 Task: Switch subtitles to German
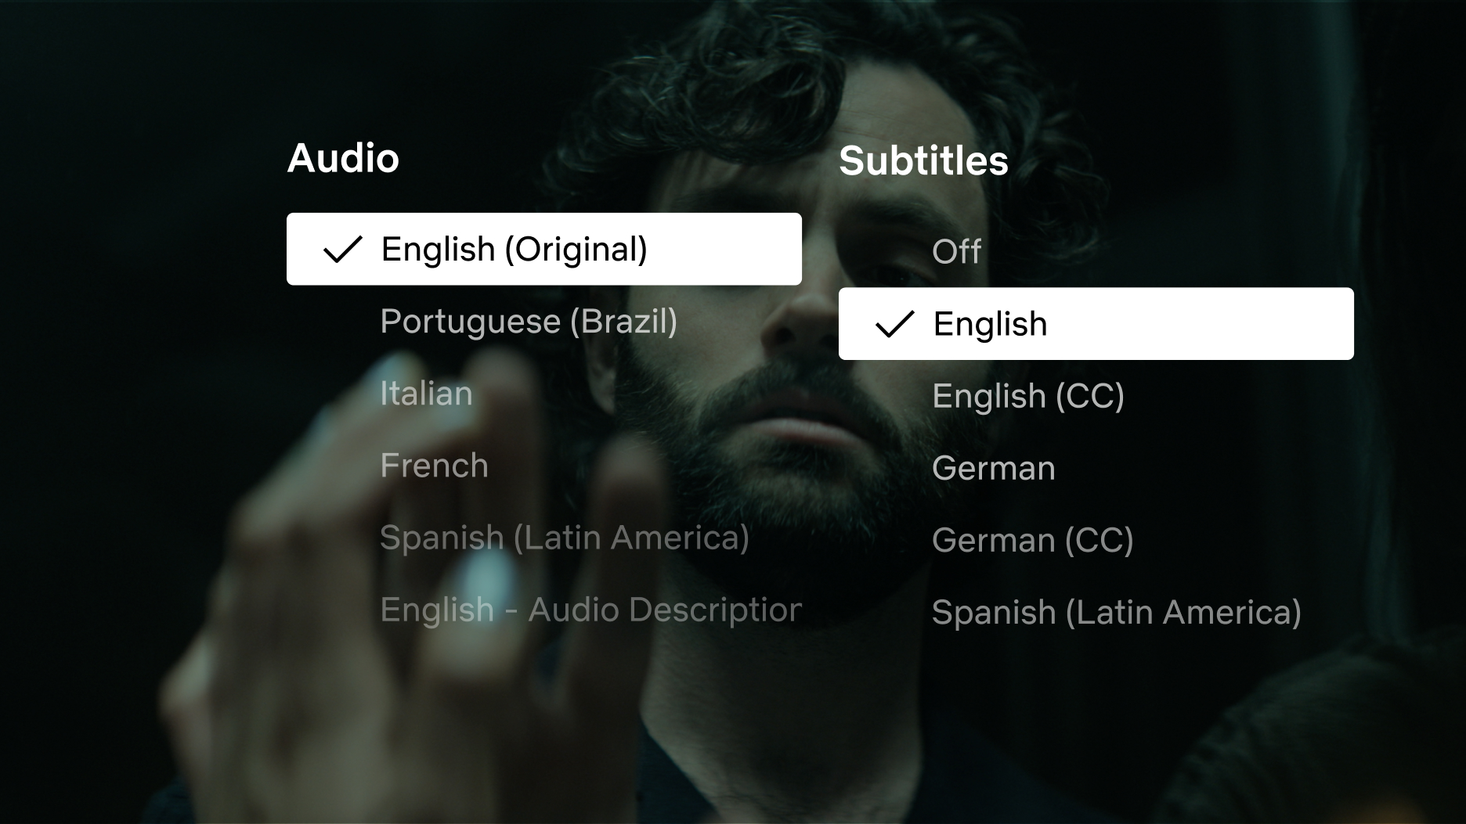[995, 468]
